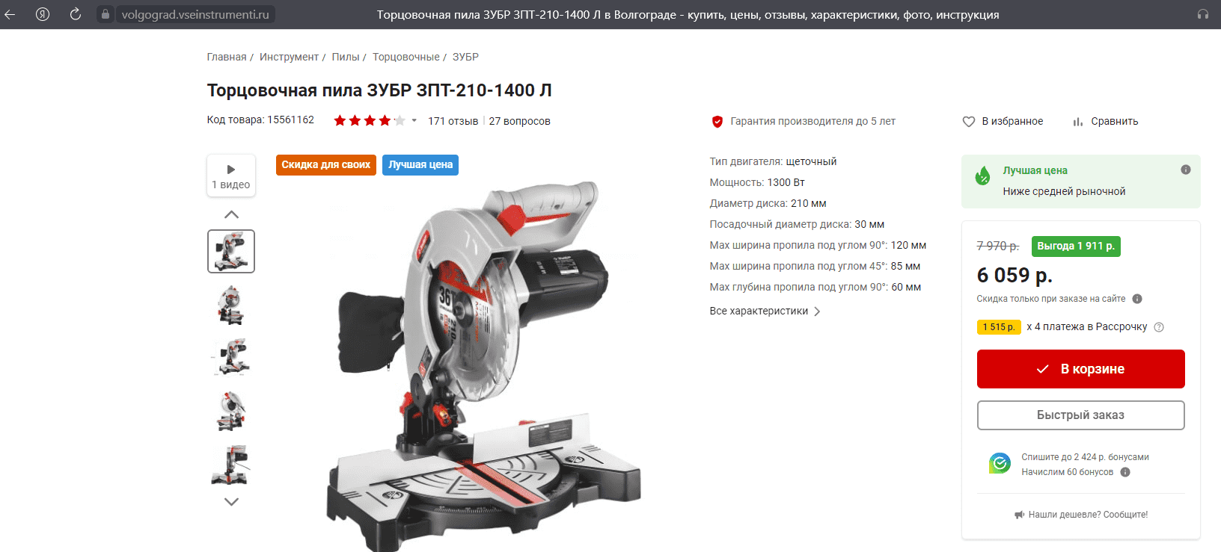1221x552 pixels.
Task: Click info icon beside site-only discount note
Action: click(1137, 299)
